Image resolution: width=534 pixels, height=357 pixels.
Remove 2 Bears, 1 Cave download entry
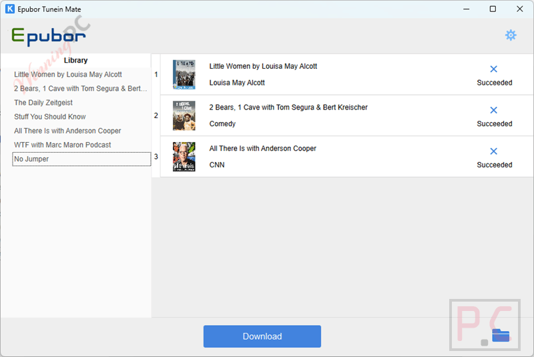(x=493, y=110)
